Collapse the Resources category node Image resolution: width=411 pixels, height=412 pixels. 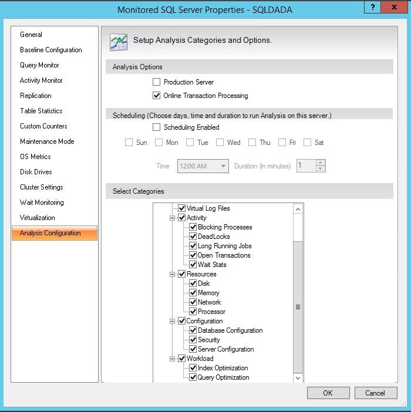pos(172,274)
